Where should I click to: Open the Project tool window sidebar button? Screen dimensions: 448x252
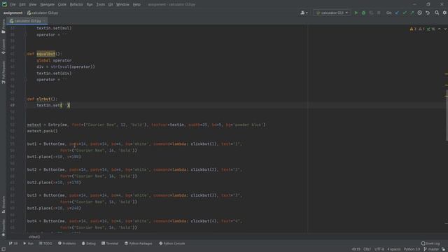click(x=3, y=27)
